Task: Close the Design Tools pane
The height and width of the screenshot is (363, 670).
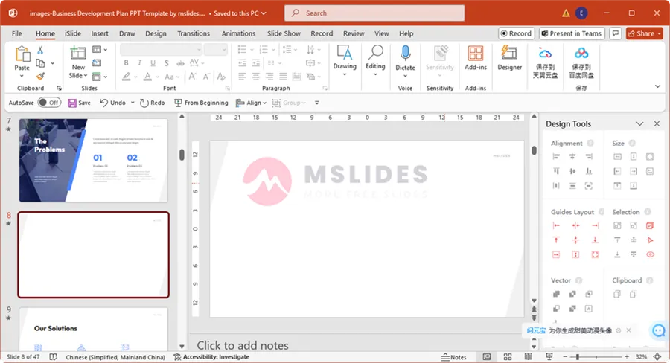Action: pyautogui.click(x=657, y=124)
